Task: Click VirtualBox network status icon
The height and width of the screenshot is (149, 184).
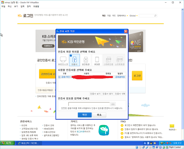Action: (x=144, y=147)
